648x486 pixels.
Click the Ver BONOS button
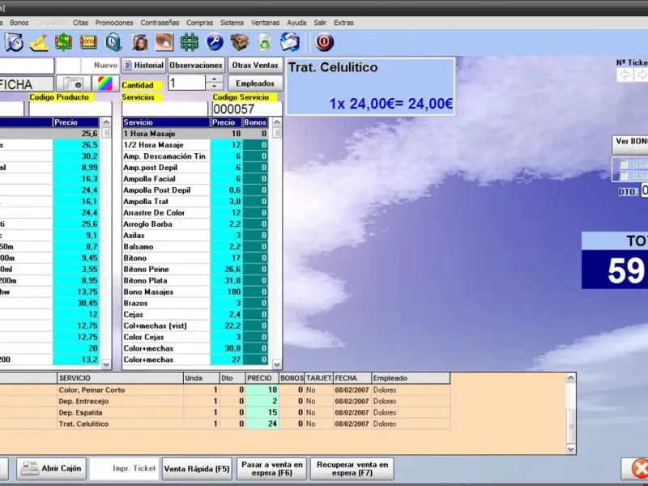pyautogui.click(x=631, y=143)
